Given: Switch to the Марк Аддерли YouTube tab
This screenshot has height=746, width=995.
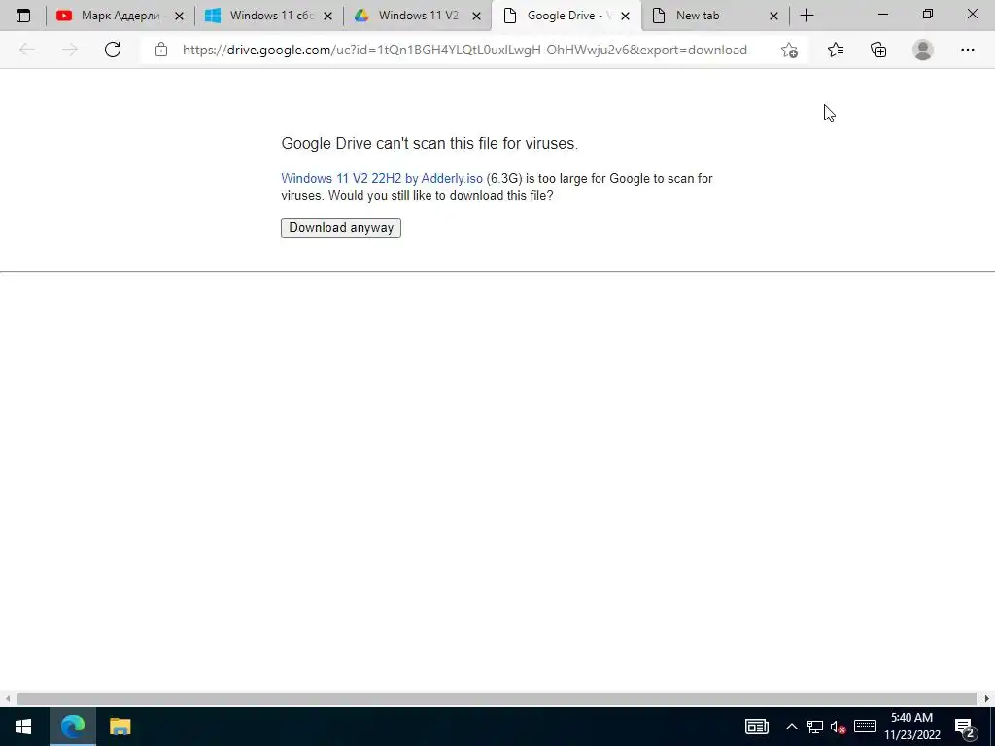Looking at the screenshot, I should click(120, 16).
